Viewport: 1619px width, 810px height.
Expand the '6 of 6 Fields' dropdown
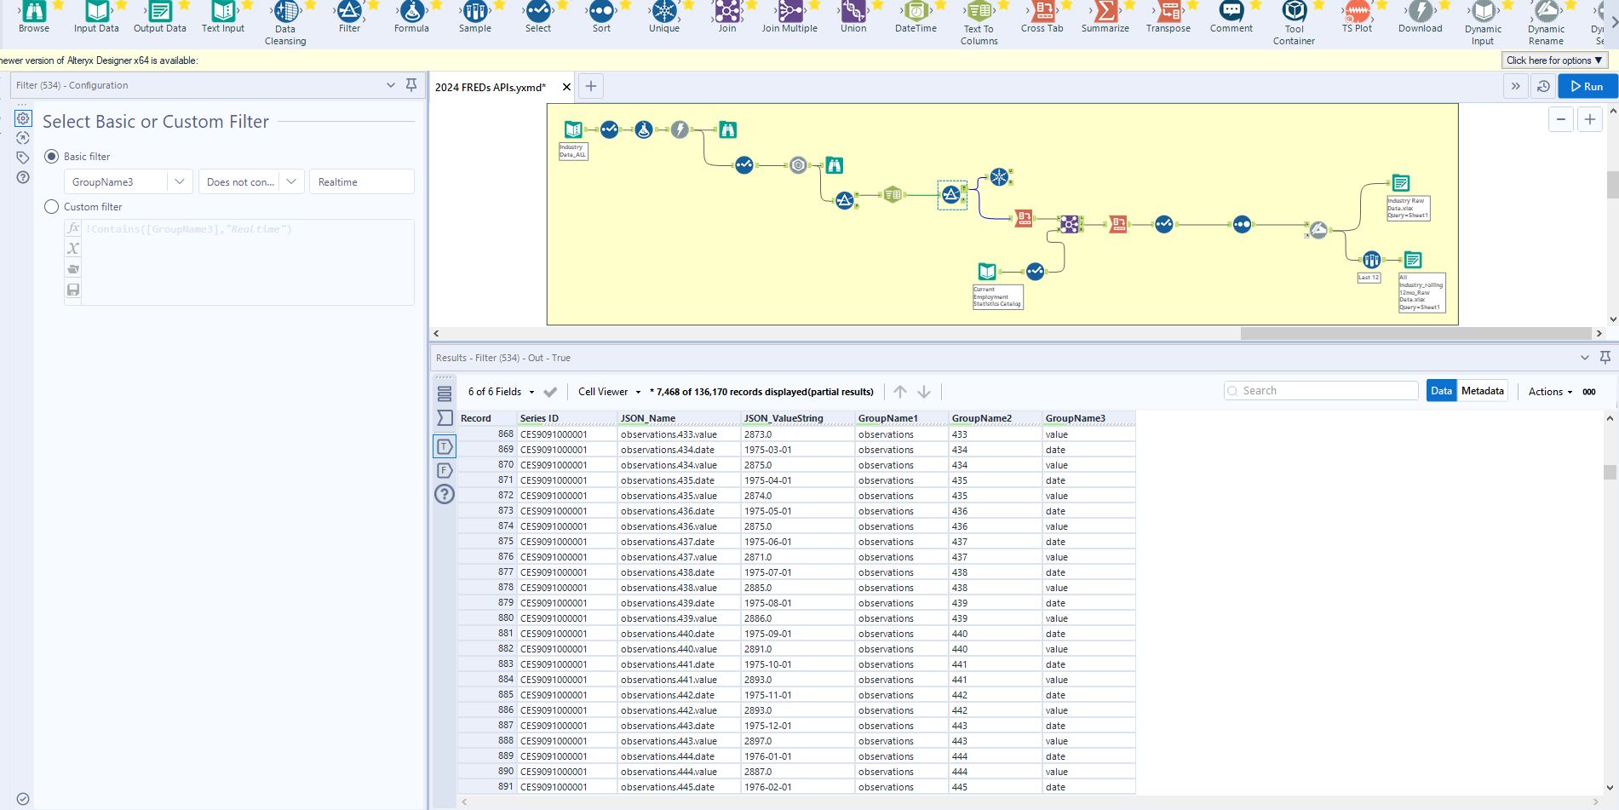(532, 392)
